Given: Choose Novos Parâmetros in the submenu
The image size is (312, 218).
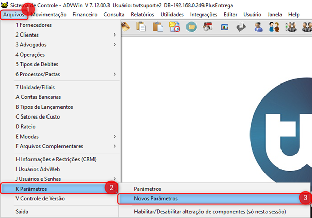Looking at the screenshot, I should 214,198.
